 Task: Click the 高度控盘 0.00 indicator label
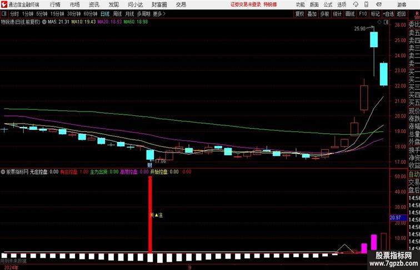point(134,172)
